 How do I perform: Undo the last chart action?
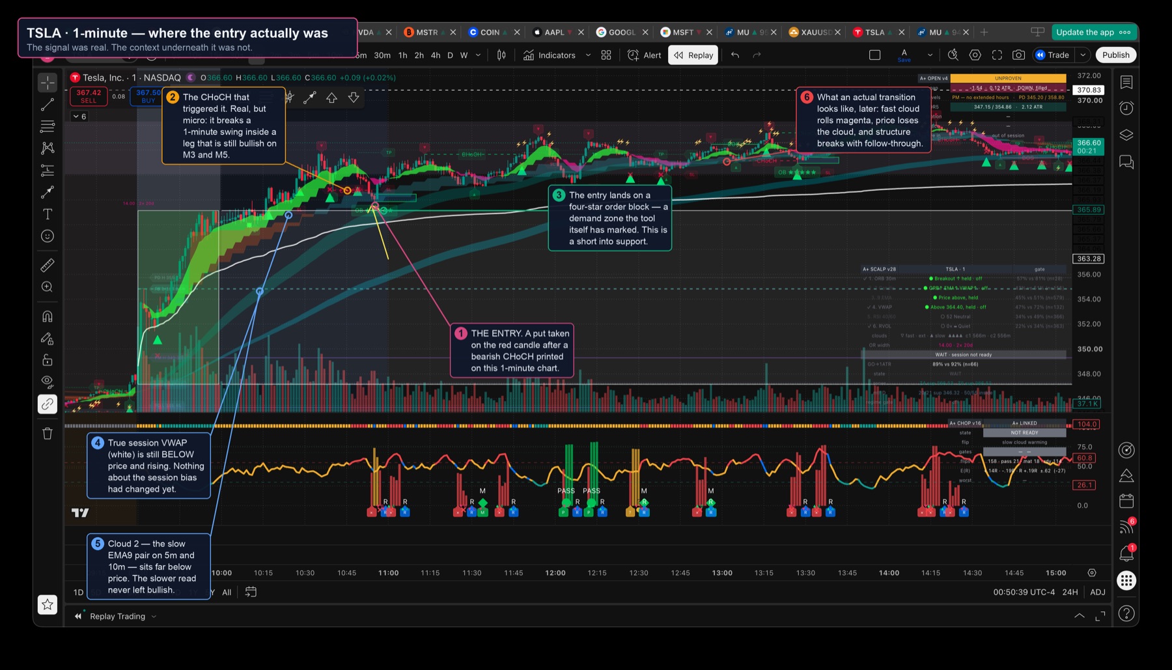pos(735,55)
